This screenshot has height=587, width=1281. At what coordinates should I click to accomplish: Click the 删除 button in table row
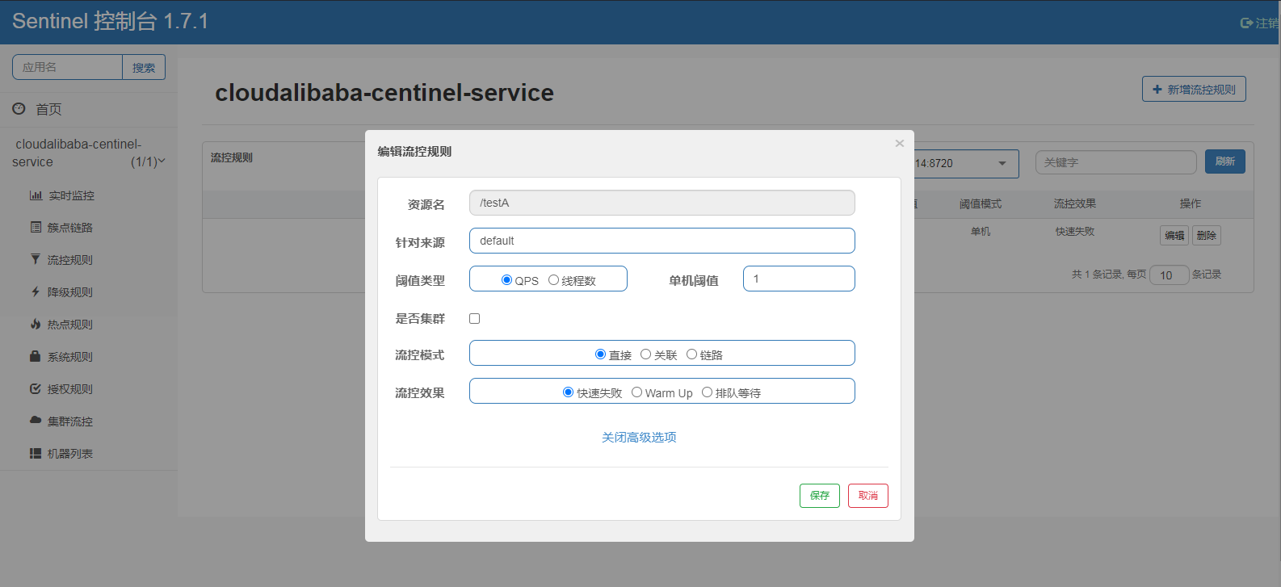pyautogui.click(x=1206, y=235)
